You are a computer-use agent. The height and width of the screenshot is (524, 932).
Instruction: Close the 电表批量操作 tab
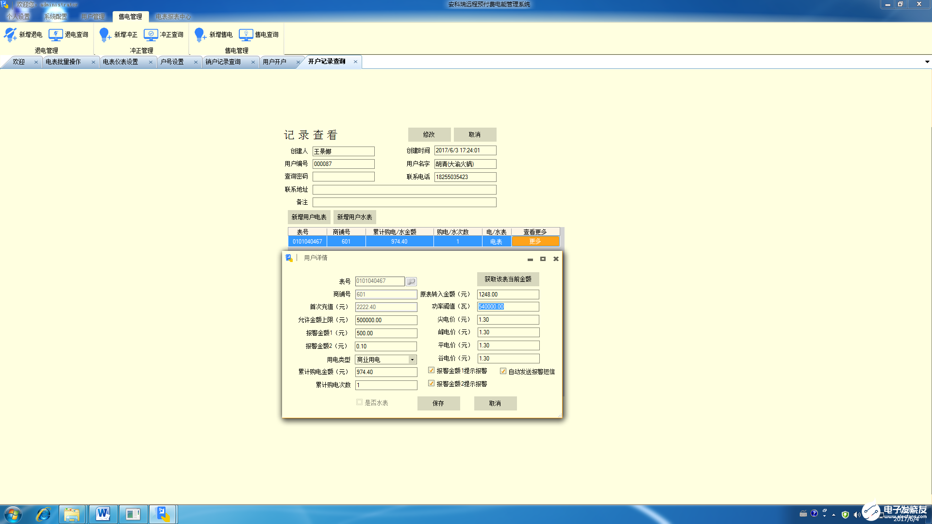click(93, 62)
